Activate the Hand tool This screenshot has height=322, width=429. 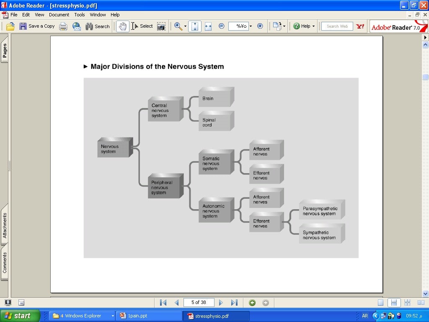click(123, 26)
